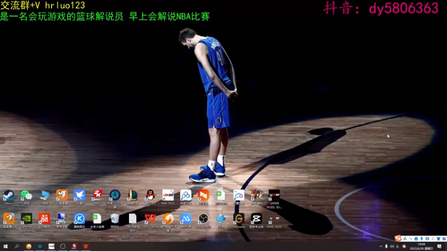Switch to OBS in the taskbar
447x251 pixels.
[x=63, y=246]
